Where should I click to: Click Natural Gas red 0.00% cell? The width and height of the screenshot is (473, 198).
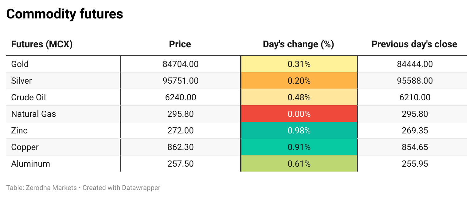tap(299, 114)
